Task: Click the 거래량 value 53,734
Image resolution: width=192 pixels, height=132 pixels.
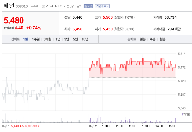Action: 170,17
